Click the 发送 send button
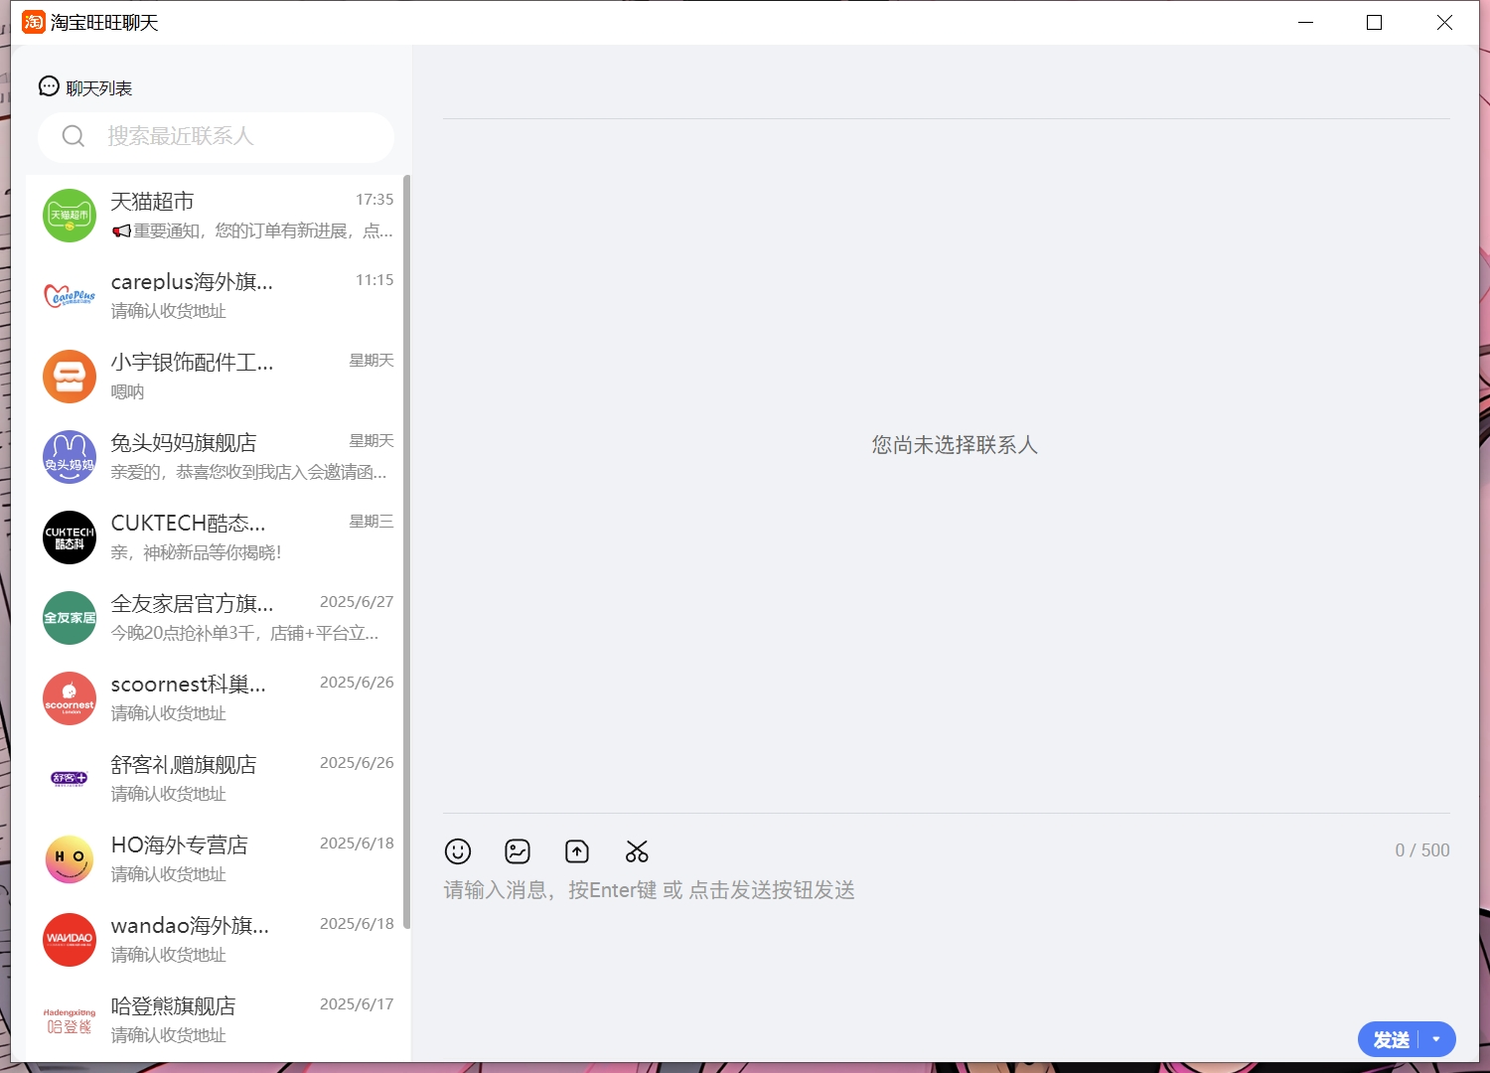Image resolution: width=1490 pixels, height=1073 pixels. pyautogui.click(x=1389, y=1039)
